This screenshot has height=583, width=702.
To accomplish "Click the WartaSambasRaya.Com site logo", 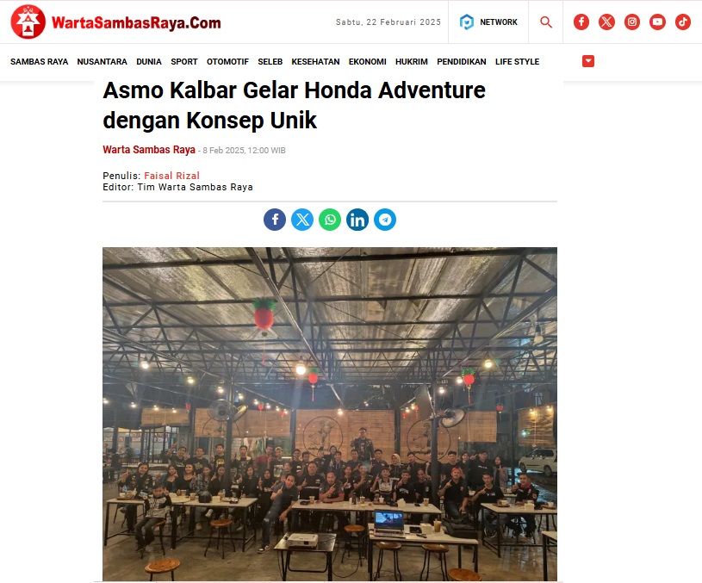I will coord(116,22).
